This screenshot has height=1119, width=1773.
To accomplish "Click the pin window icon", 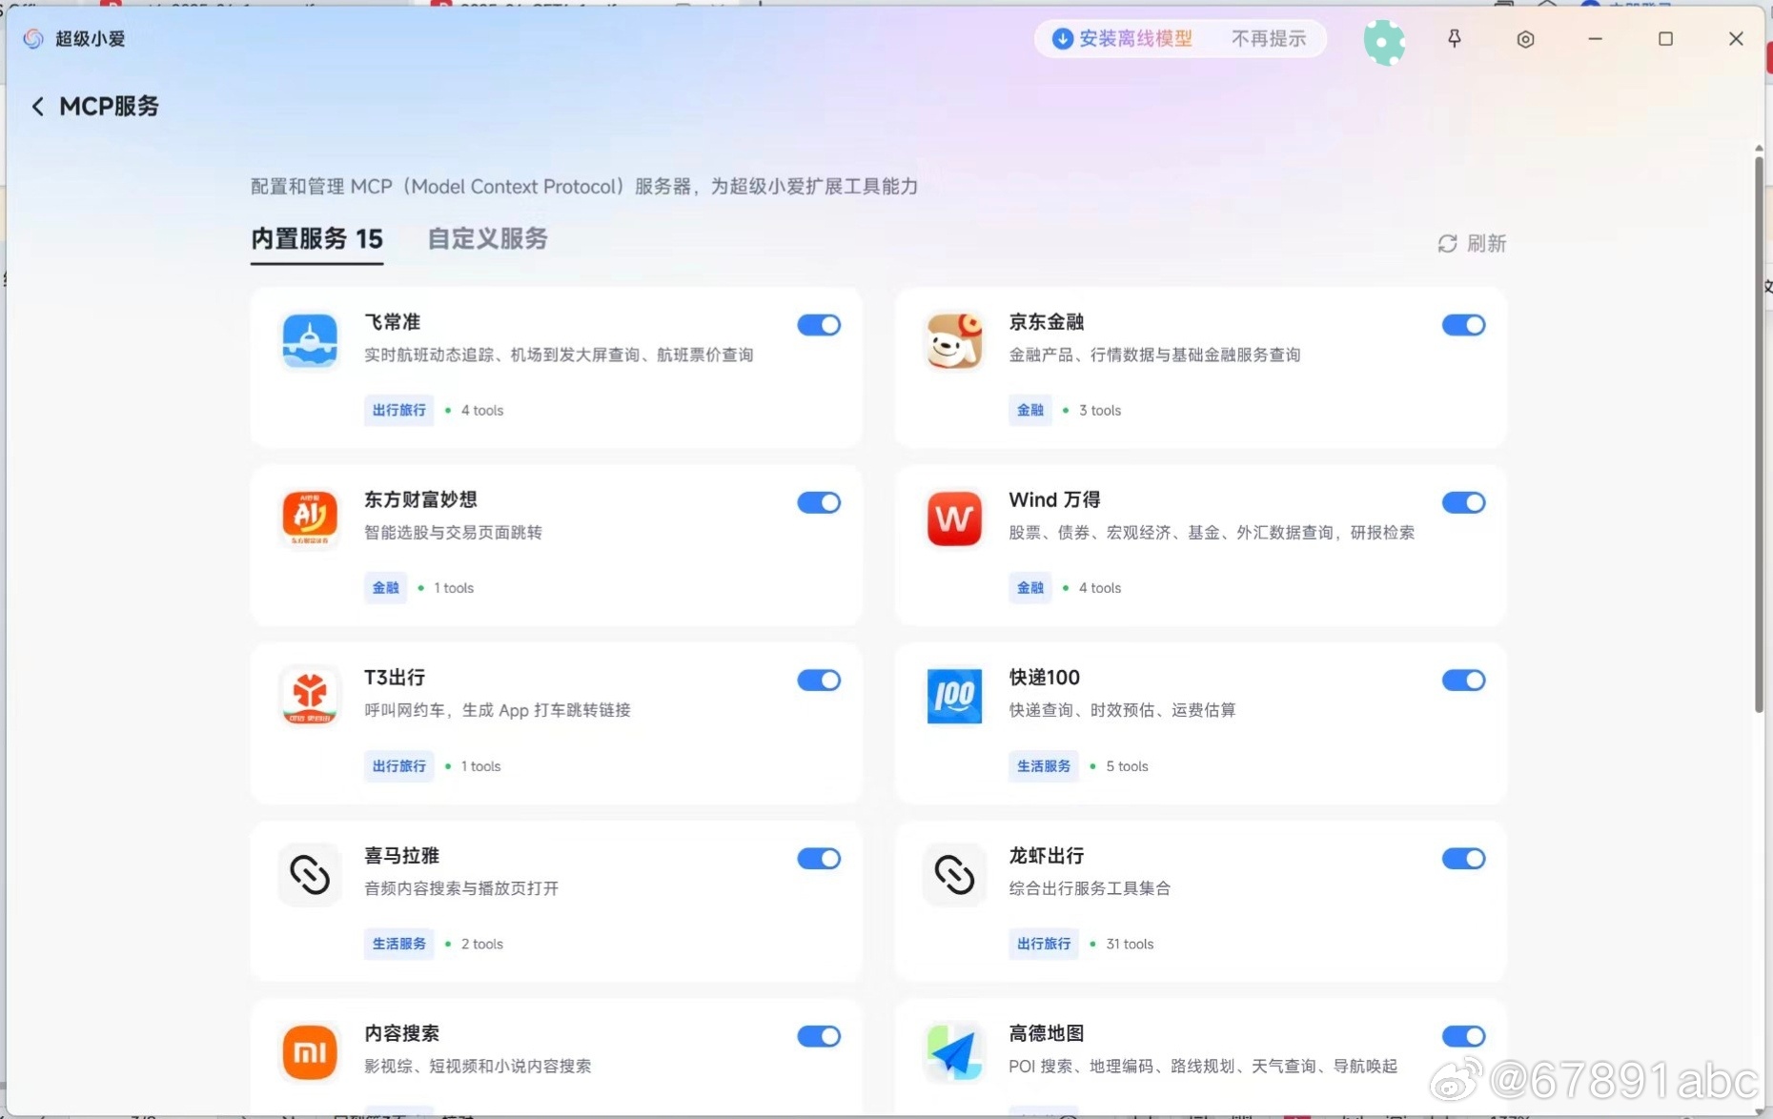I will pos(1454,38).
